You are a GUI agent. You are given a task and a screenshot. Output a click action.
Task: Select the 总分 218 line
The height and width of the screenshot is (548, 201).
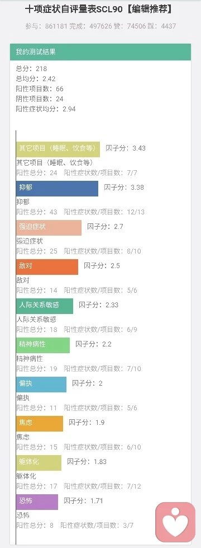31,69
